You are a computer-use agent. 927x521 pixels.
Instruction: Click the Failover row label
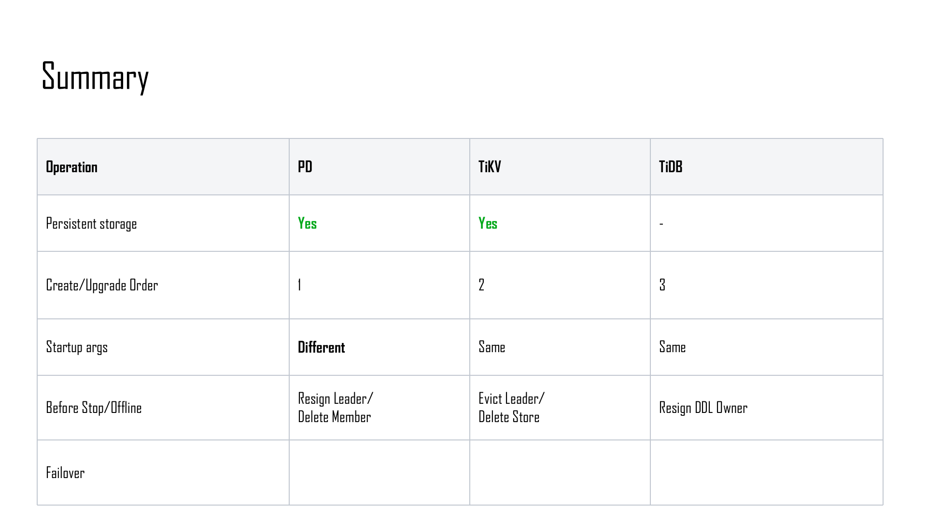point(65,473)
